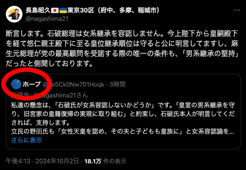Click the blue ホープ avatar icon
This screenshot has height=170, width=246.
(x=16, y=84)
